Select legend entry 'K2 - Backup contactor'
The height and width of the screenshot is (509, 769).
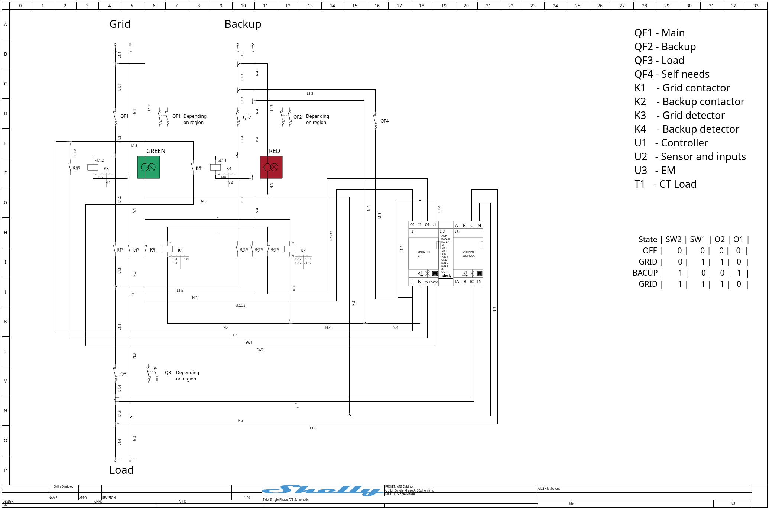[x=689, y=101]
